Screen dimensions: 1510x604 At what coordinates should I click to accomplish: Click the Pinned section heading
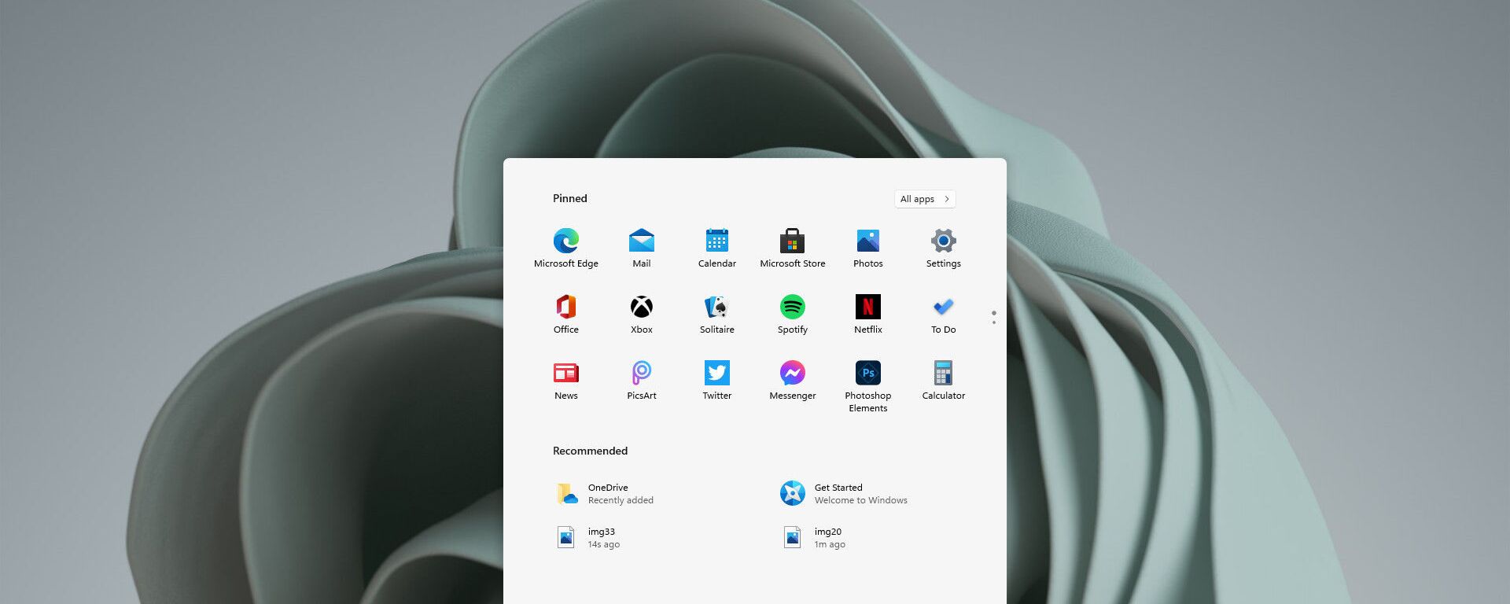(569, 198)
